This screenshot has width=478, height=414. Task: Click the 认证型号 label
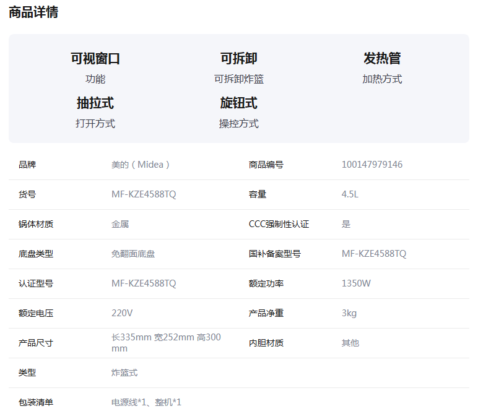[x=36, y=283]
